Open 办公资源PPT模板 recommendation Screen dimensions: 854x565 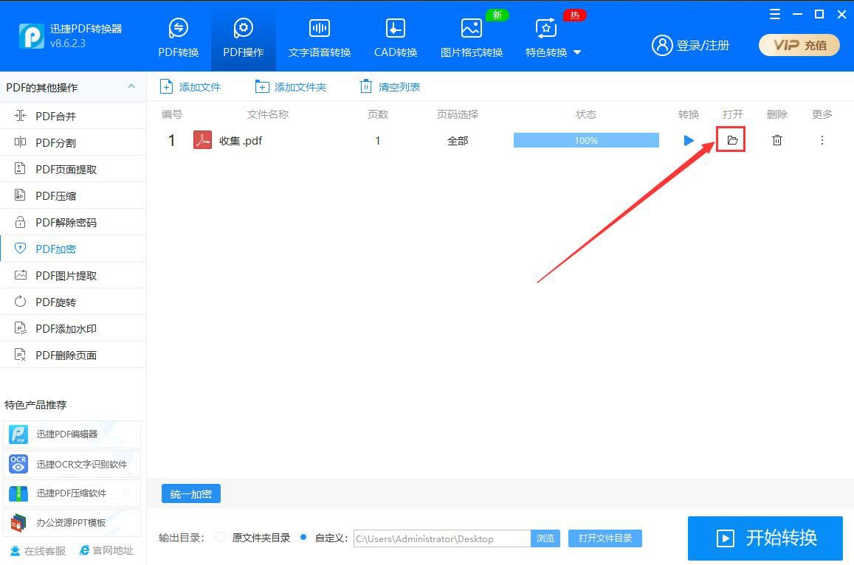click(72, 522)
